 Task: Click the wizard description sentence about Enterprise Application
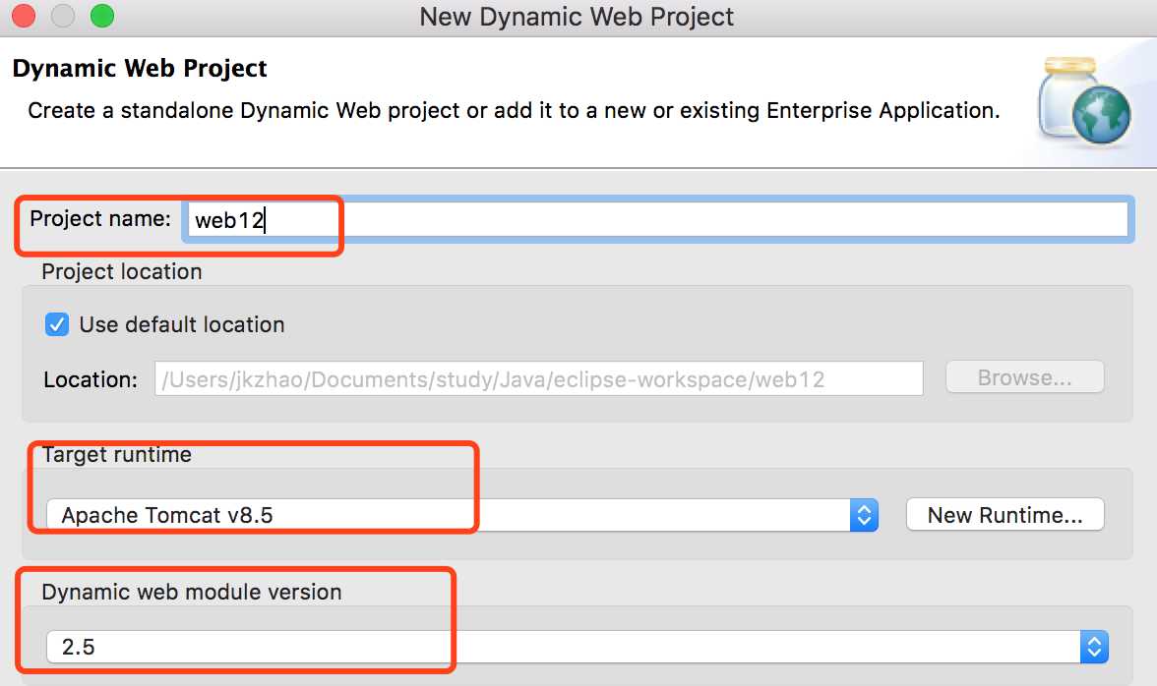[514, 110]
